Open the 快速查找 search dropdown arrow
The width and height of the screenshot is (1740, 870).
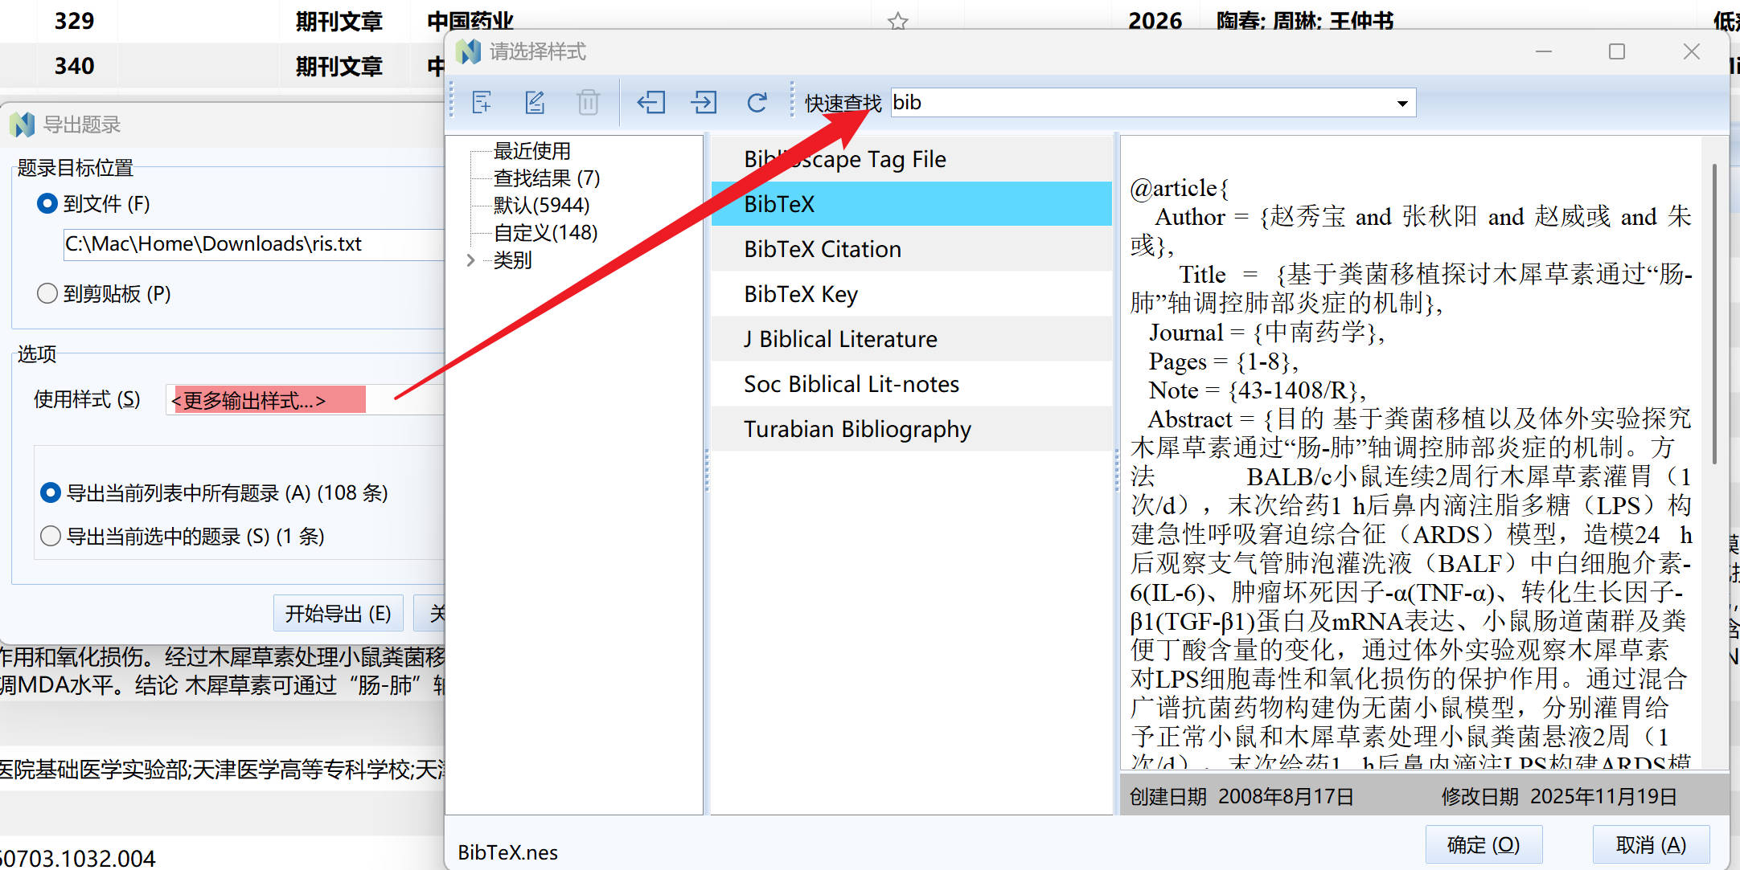tap(1402, 103)
